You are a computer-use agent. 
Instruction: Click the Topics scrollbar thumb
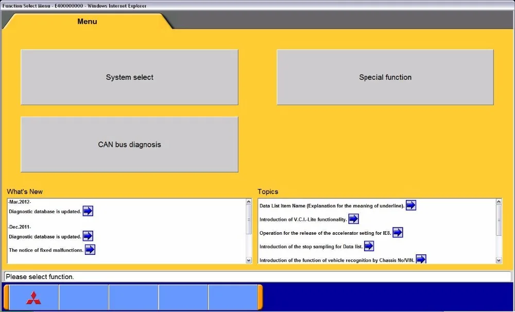(x=499, y=220)
